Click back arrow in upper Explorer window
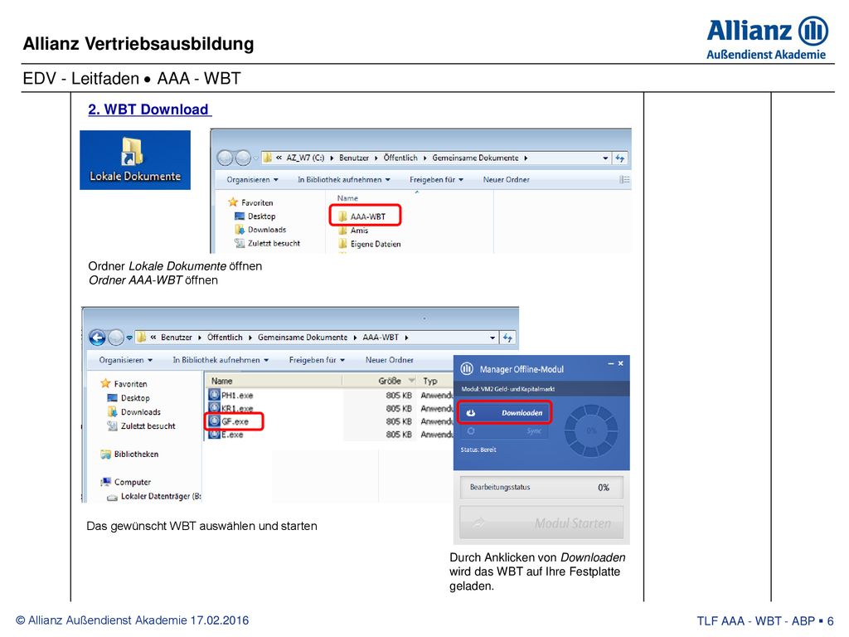849x637 pixels. pyautogui.click(x=225, y=158)
